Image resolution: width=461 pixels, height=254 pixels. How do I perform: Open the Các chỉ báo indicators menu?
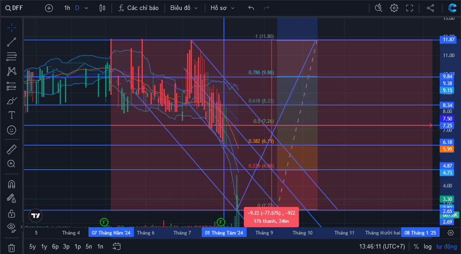(138, 8)
